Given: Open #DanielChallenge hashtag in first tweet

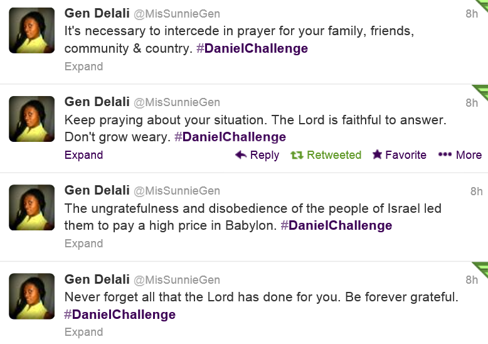Looking at the screenshot, I should pos(252,48).
